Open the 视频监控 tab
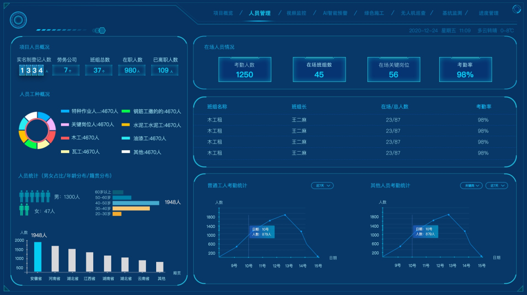 (x=296, y=13)
